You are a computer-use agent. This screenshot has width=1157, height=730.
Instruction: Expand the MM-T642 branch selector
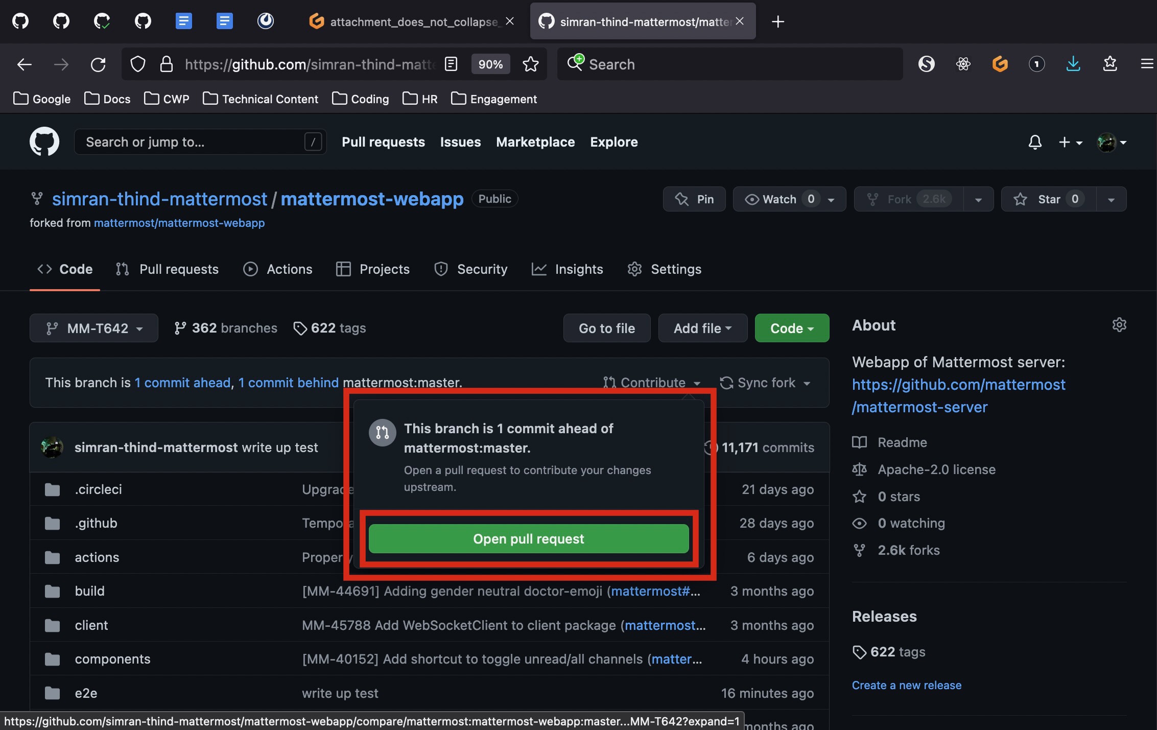[94, 328]
